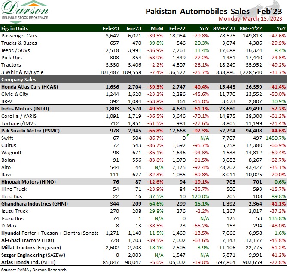
Task: Click Atlas Honda Feb-23 value 85,047
Action: pyautogui.click(x=111, y=262)
